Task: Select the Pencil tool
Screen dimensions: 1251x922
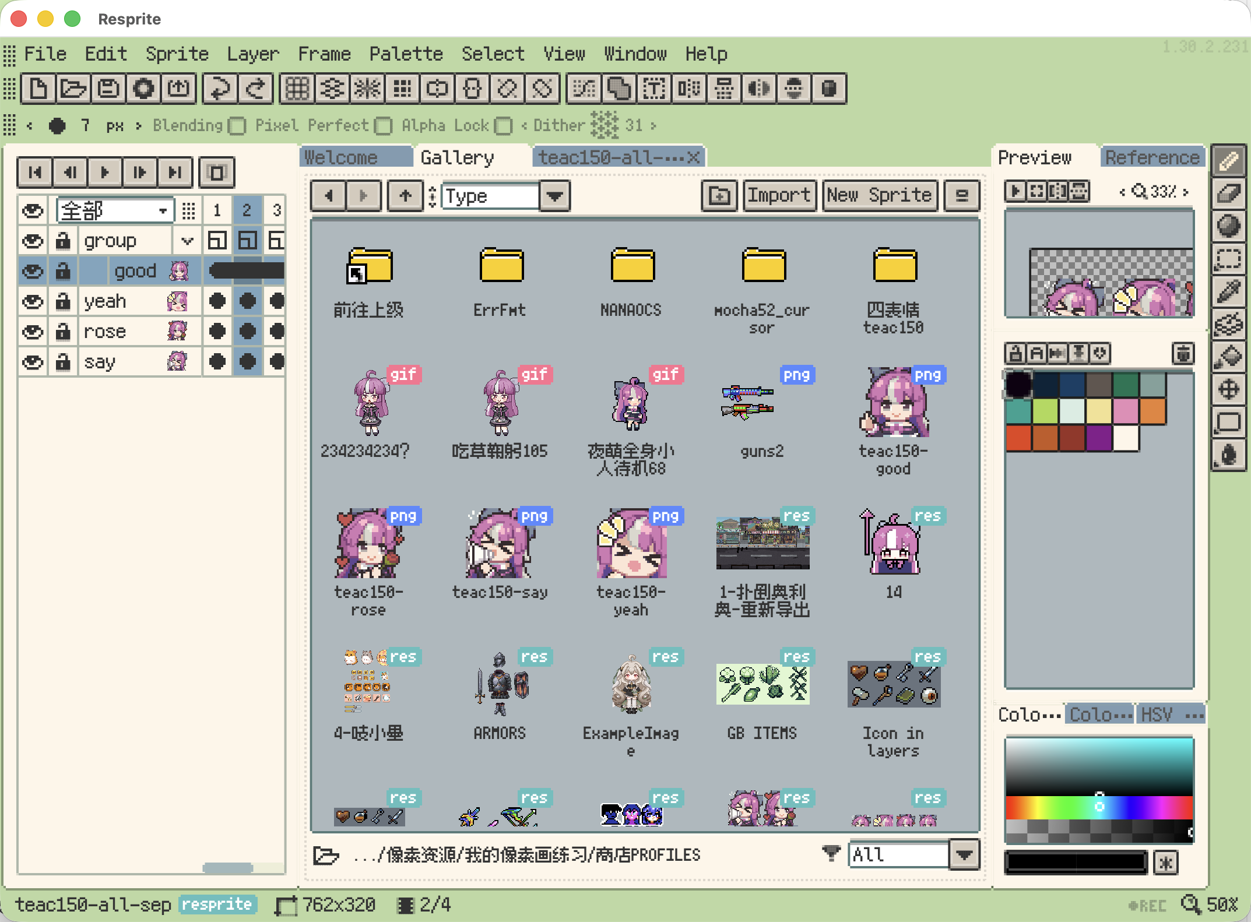Action: pyautogui.click(x=1229, y=161)
